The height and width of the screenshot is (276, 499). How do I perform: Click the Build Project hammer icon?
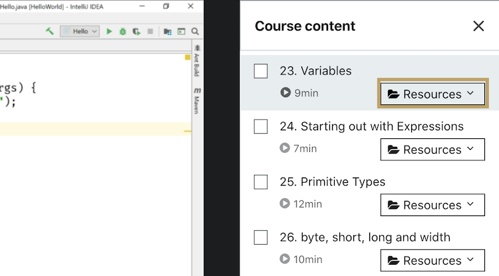click(49, 31)
